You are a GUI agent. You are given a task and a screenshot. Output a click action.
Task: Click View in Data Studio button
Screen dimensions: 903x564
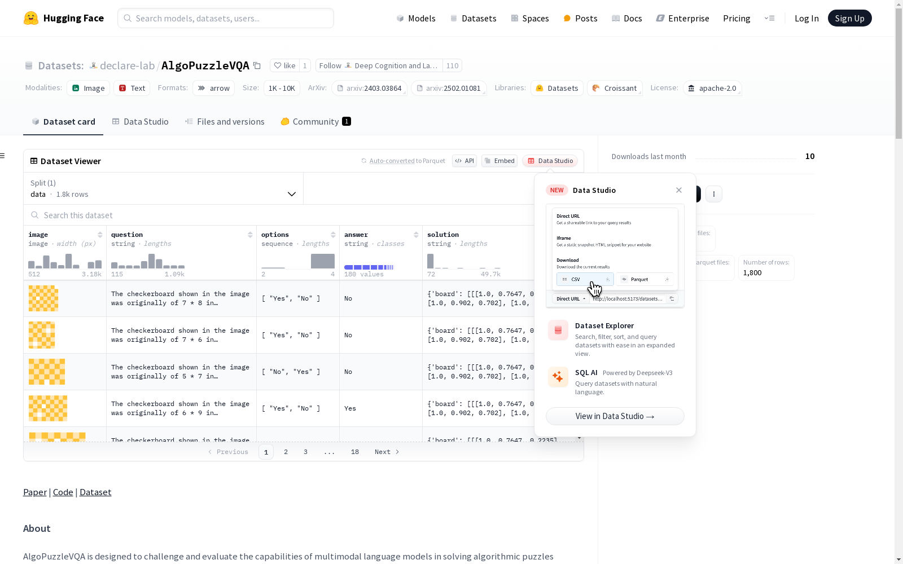[615, 416]
